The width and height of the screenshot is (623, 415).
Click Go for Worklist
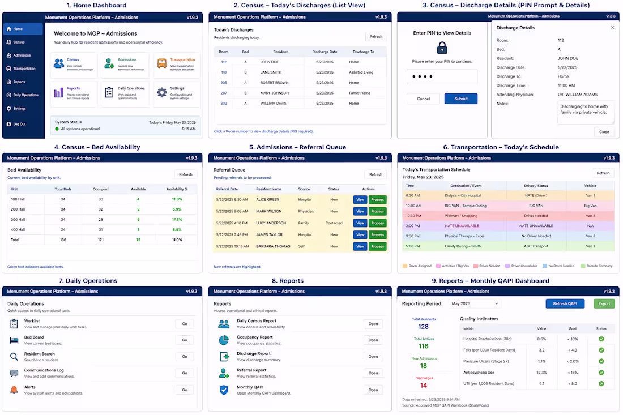(x=185, y=324)
